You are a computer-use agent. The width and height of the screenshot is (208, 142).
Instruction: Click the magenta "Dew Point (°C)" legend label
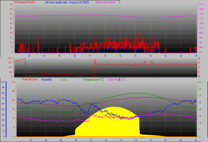(x=117, y=80)
